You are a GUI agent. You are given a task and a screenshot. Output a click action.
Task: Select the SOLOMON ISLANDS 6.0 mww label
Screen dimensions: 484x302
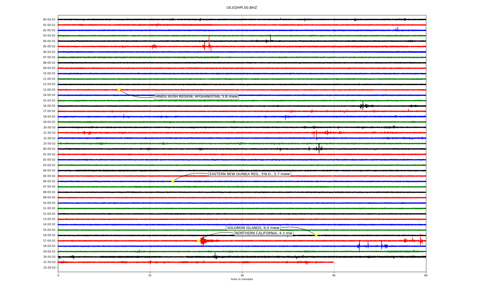[x=253, y=228]
